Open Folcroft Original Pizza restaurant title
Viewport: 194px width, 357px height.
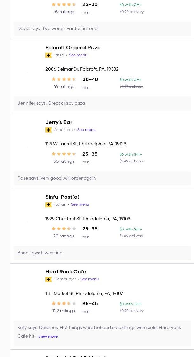tap(73, 48)
